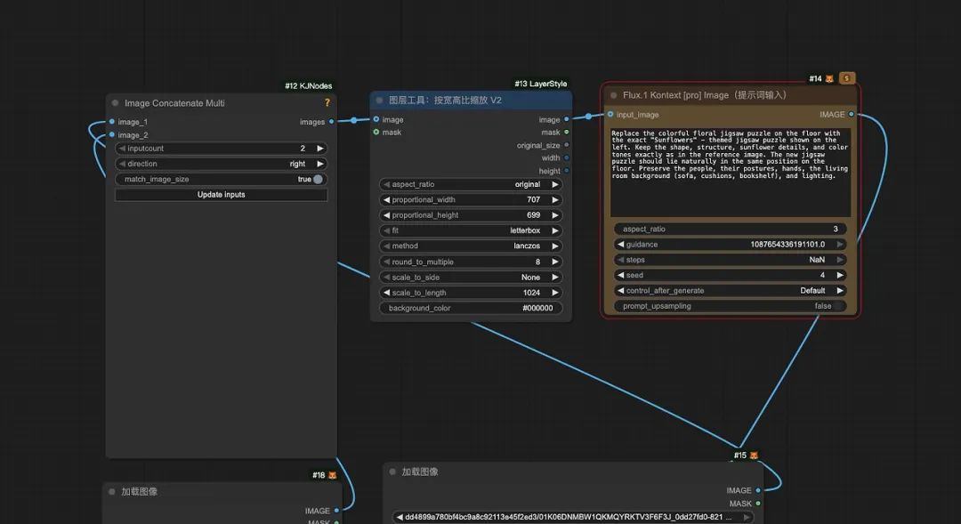Click the images output port on node #12

tap(332, 121)
